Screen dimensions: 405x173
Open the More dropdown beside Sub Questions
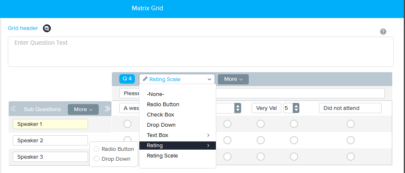click(x=83, y=109)
